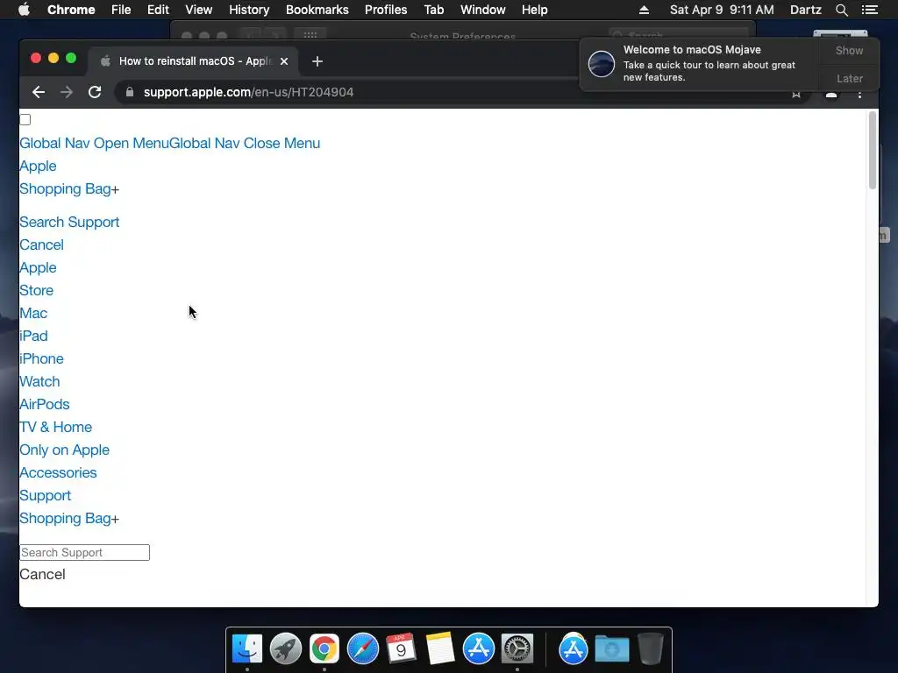Open the History menu
The height and width of the screenshot is (673, 898).
(249, 10)
